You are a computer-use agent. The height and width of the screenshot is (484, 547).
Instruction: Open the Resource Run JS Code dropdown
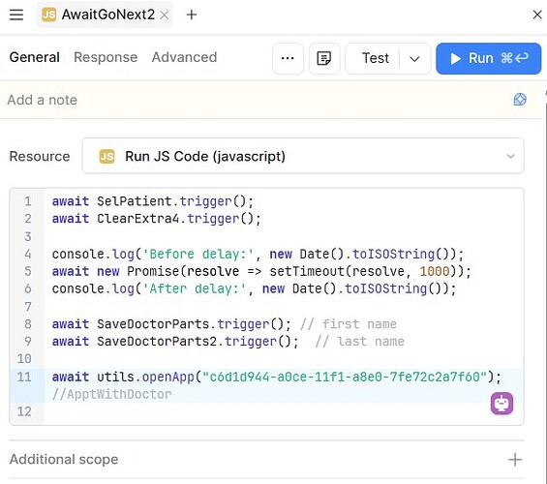pos(303,156)
